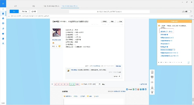This screenshot has height=105, width=194.
Task: Click the blue plus share icon
Action: click(x=127, y=89)
